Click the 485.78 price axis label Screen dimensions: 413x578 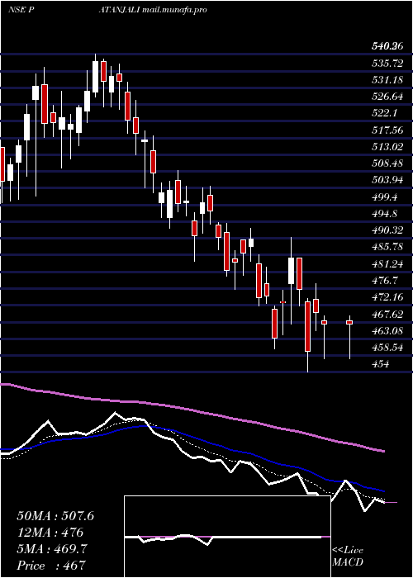387,247
